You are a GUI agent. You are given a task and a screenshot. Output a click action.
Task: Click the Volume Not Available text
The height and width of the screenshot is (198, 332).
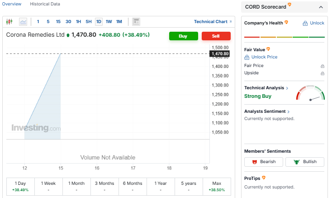click(108, 158)
